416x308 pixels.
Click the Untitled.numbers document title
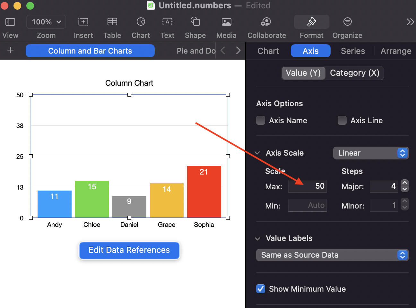click(195, 5)
